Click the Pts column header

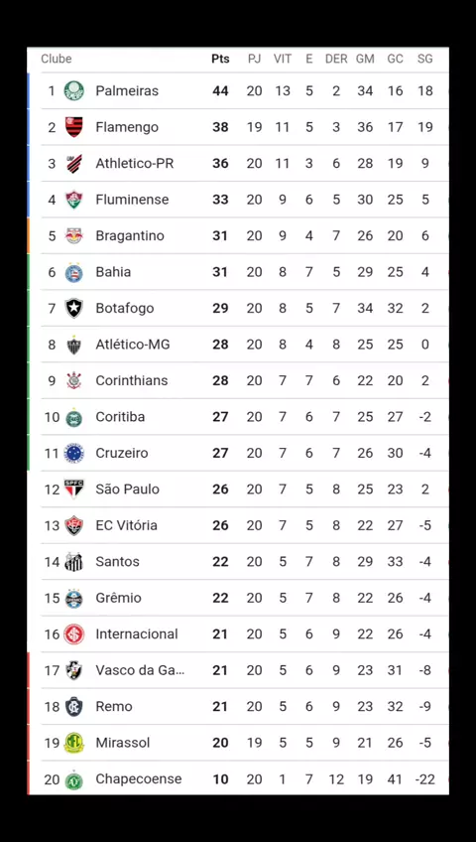[220, 59]
